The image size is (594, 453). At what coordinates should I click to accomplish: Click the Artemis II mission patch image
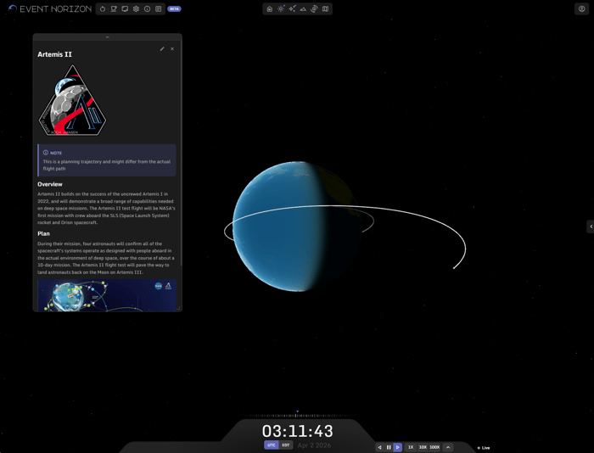73,100
